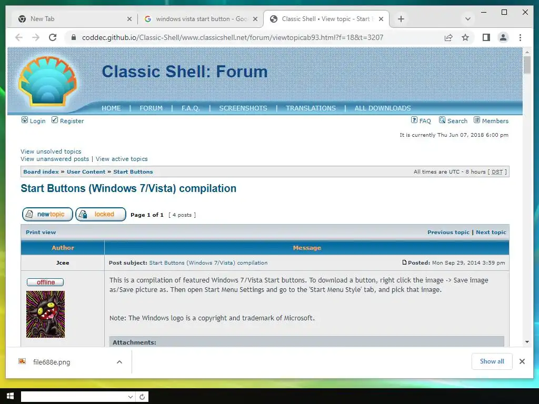Image resolution: width=539 pixels, height=404 pixels.
Task: Open Chrome's three-dot menu
Action: click(x=520, y=37)
